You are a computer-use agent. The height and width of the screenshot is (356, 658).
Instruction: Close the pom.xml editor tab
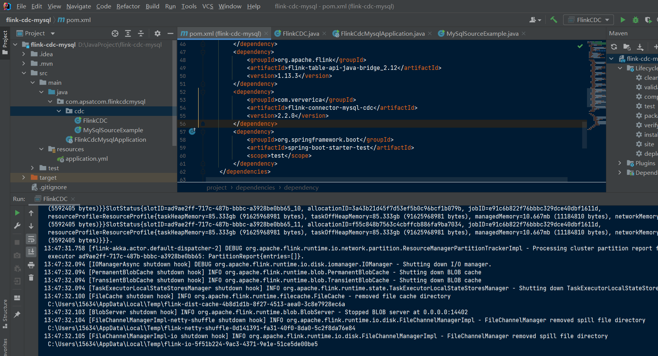266,33
